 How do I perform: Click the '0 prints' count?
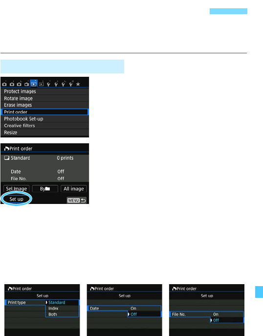65,158
